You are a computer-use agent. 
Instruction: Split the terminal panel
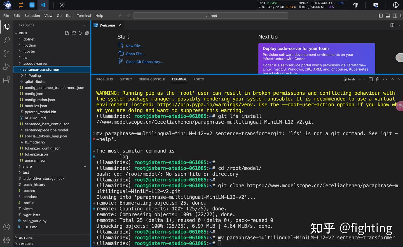(371, 79)
